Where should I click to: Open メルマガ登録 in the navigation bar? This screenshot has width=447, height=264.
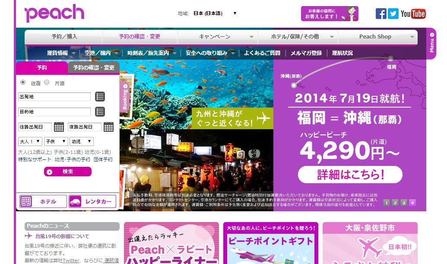pyautogui.click(x=306, y=53)
